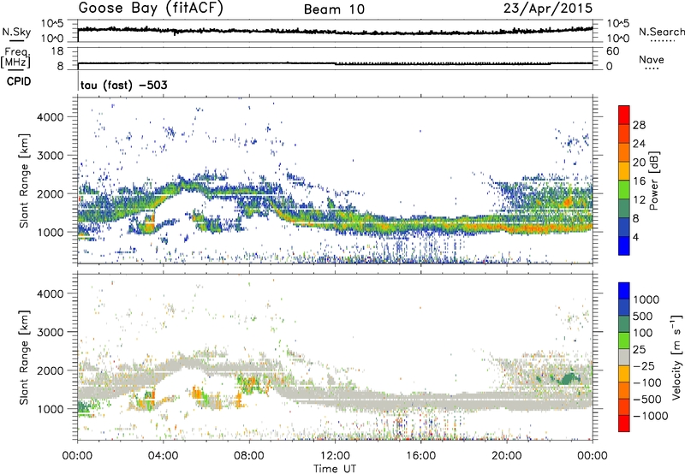Click the '-1000' velocity colorbar tick
685x474 pixels.
pos(650,416)
